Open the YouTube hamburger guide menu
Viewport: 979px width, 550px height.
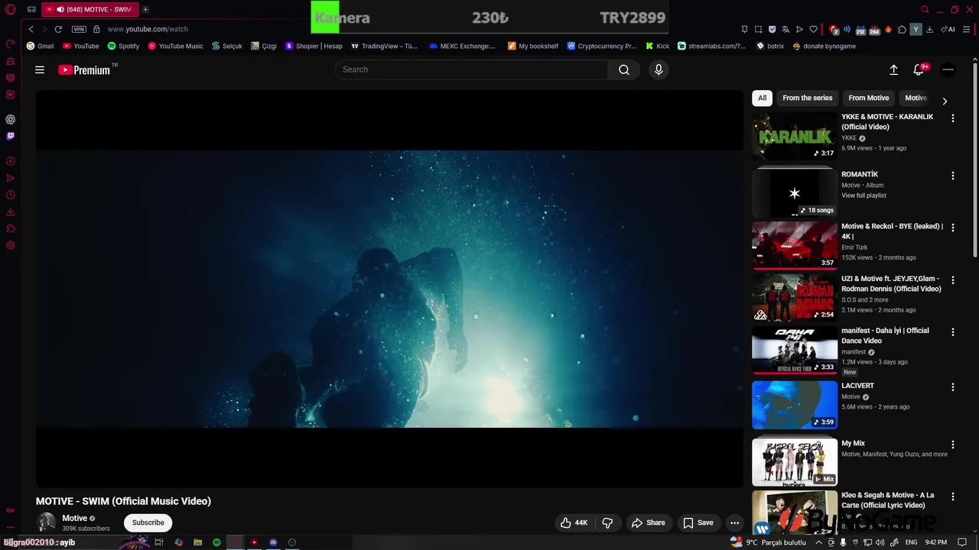pyautogui.click(x=40, y=70)
